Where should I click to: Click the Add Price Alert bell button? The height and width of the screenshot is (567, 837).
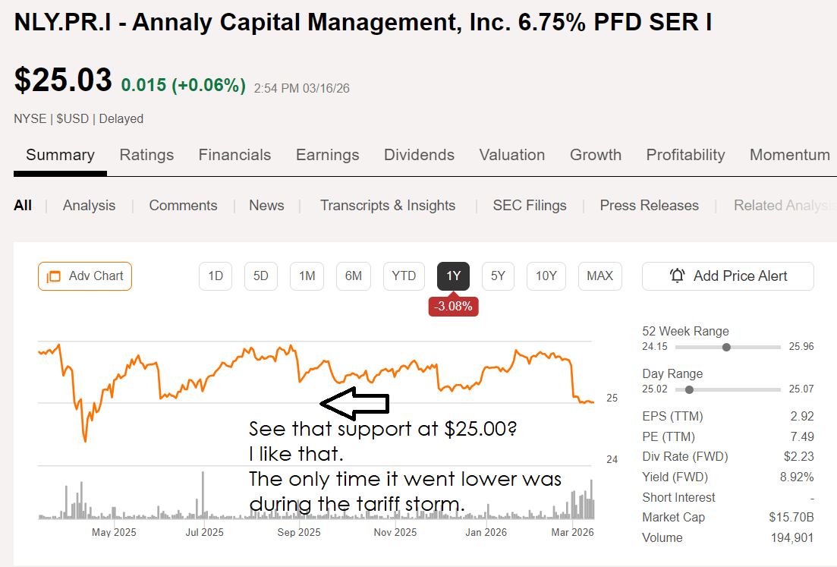click(728, 276)
